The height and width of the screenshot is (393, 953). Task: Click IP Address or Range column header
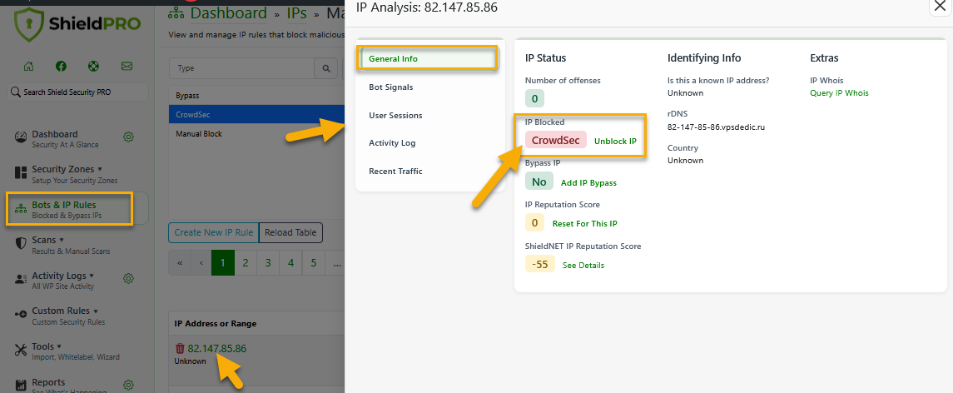pyautogui.click(x=216, y=324)
